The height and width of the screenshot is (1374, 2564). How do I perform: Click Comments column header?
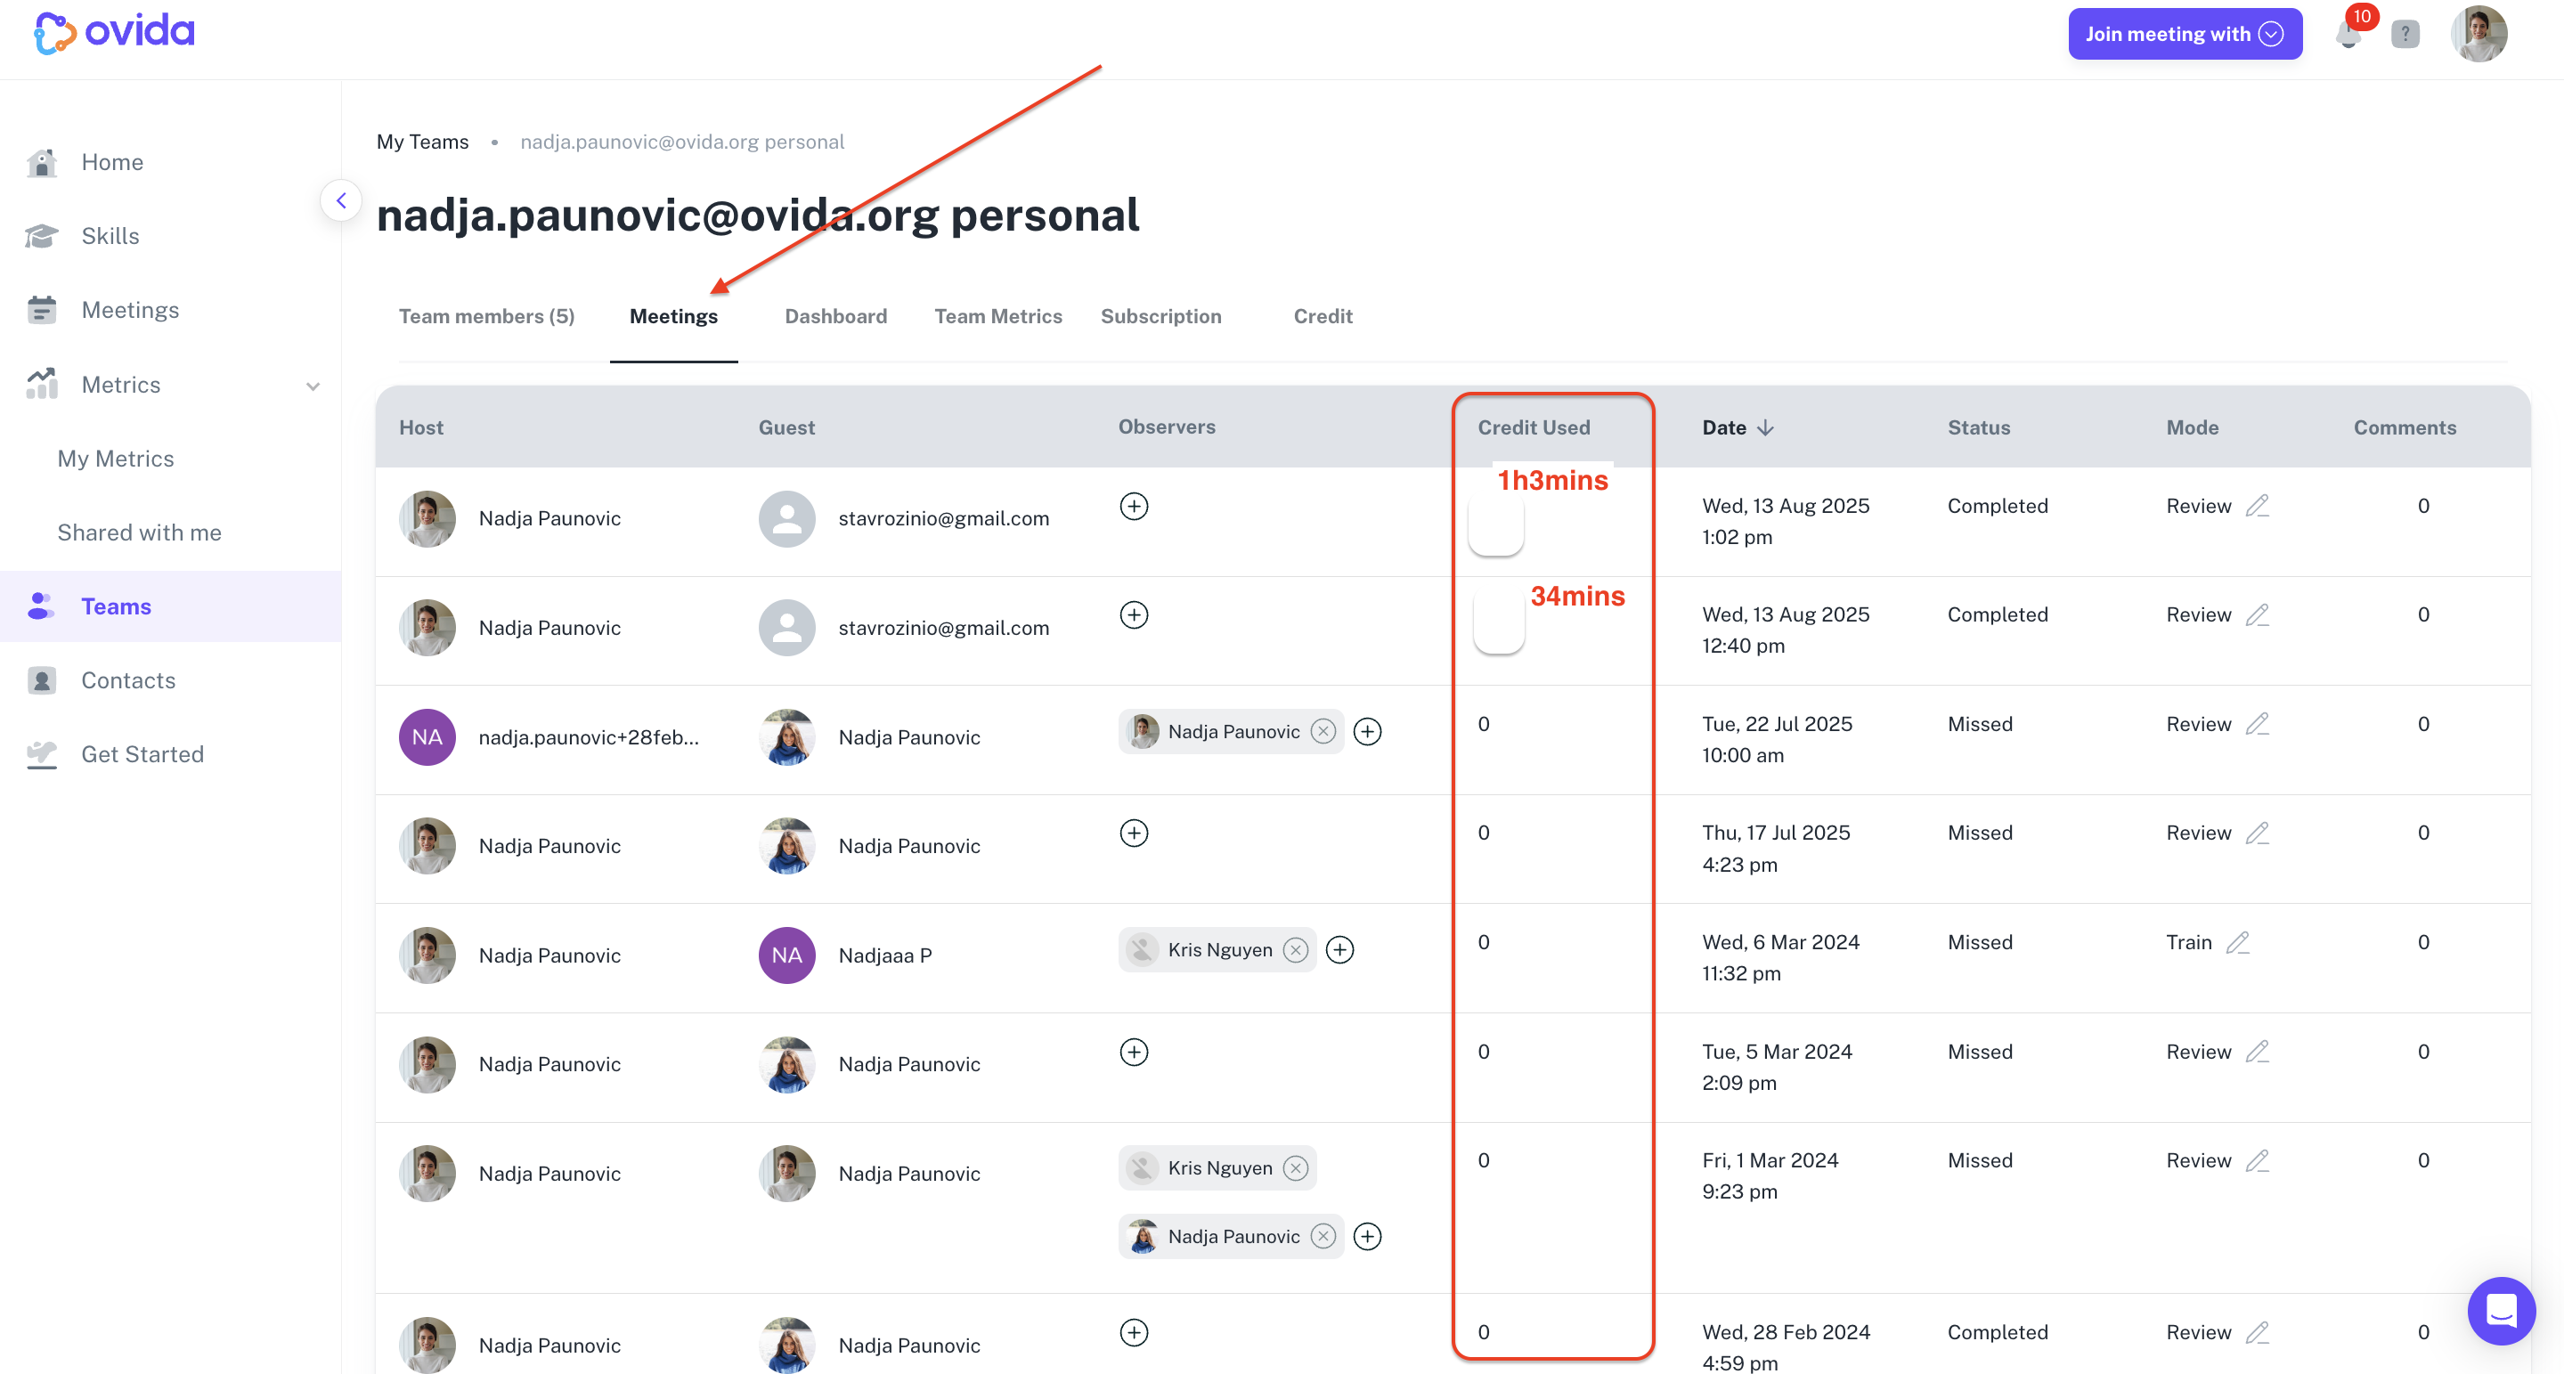point(2405,427)
